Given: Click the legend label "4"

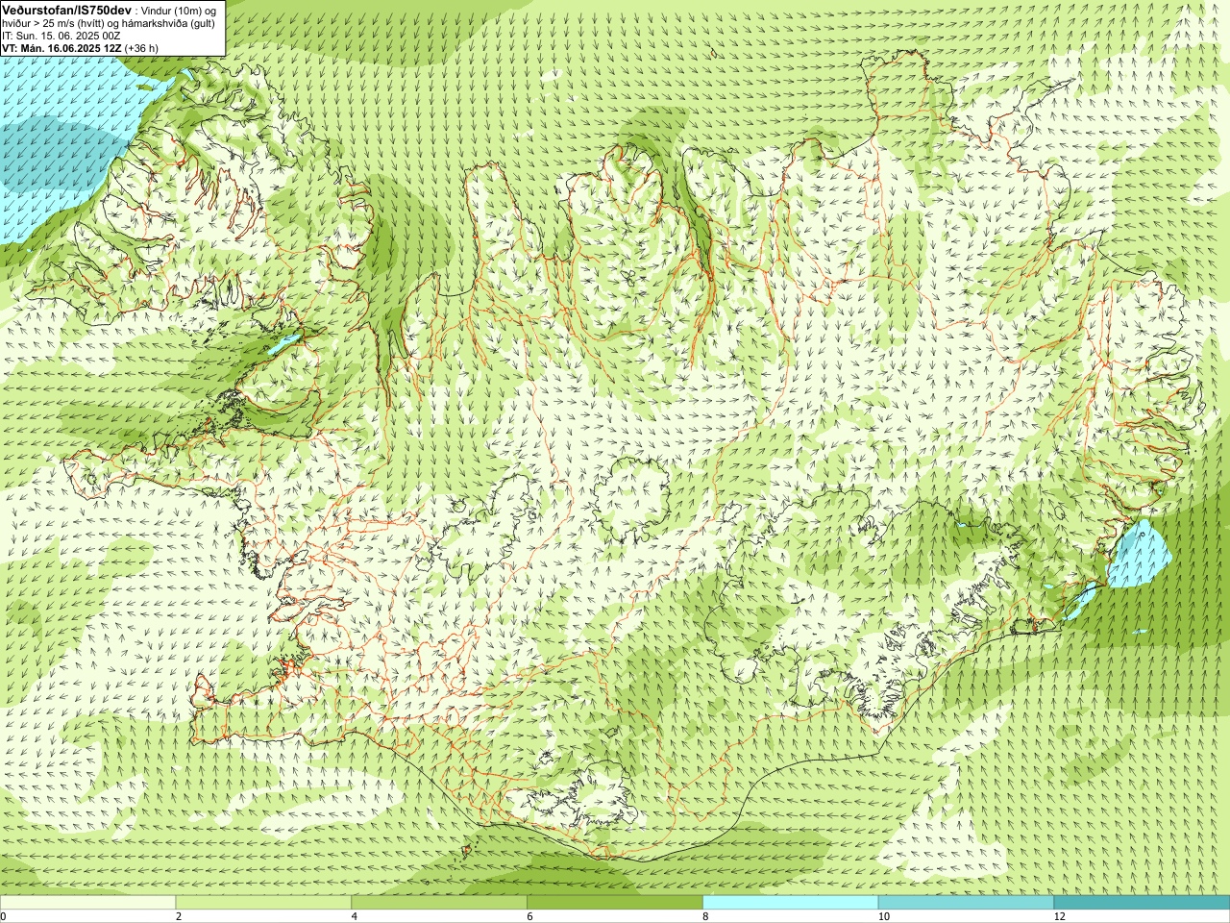Looking at the screenshot, I should (355, 916).
